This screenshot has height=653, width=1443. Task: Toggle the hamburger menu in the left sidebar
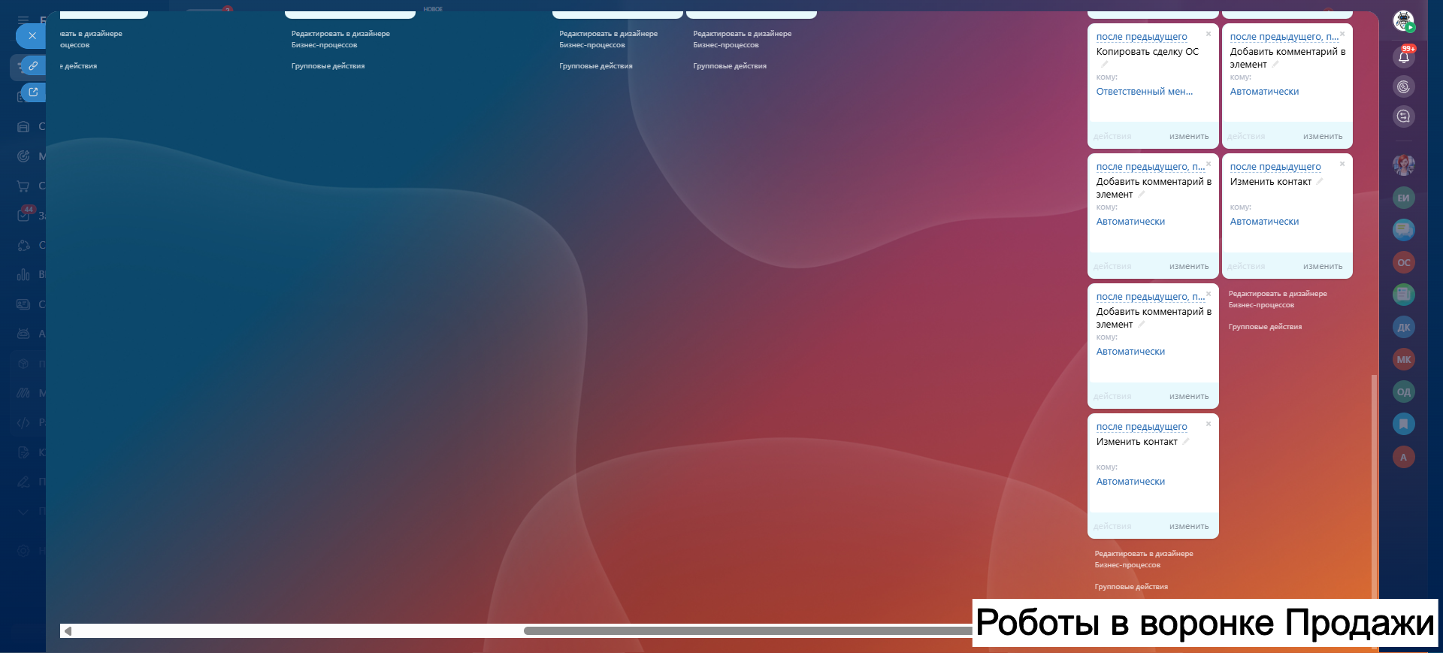23,20
